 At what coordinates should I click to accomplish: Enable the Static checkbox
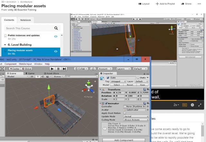click(138, 78)
